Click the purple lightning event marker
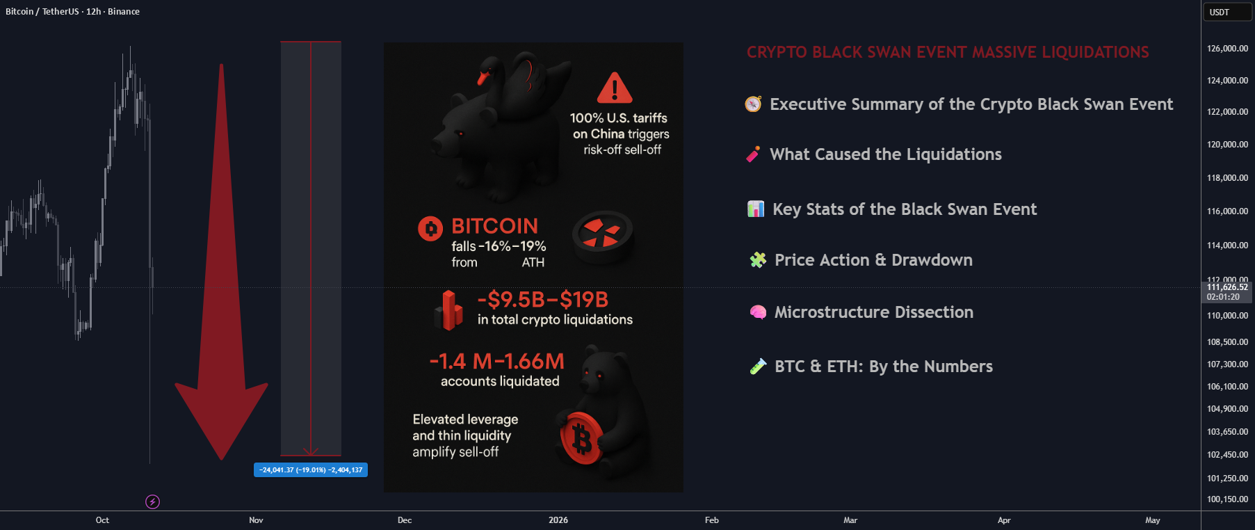The width and height of the screenshot is (1255, 530). pyautogui.click(x=152, y=501)
